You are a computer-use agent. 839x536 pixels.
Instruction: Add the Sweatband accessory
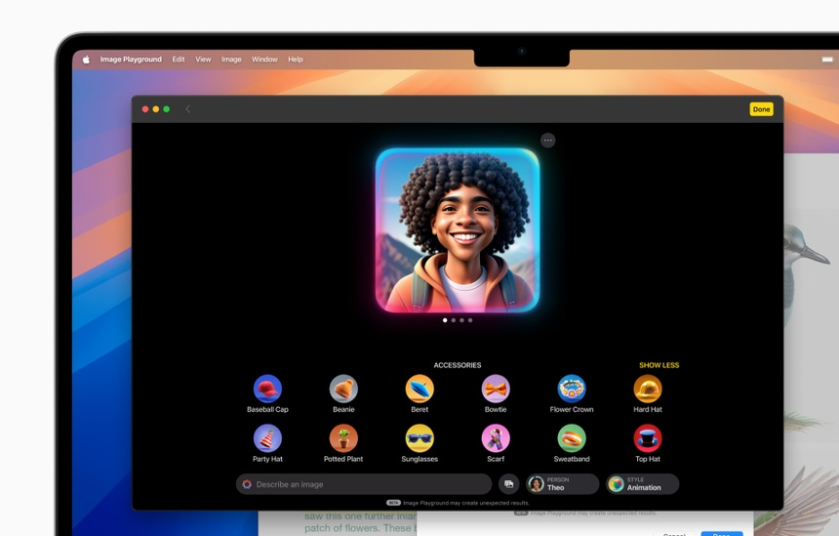tap(572, 438)
